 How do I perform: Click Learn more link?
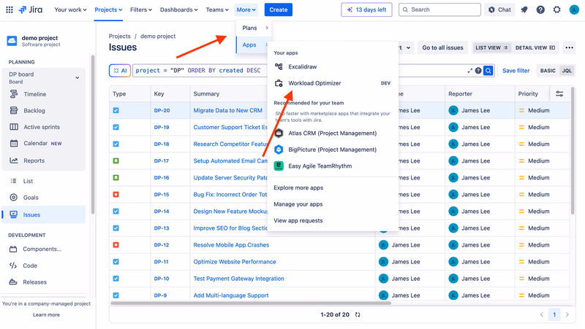[46, 314]
